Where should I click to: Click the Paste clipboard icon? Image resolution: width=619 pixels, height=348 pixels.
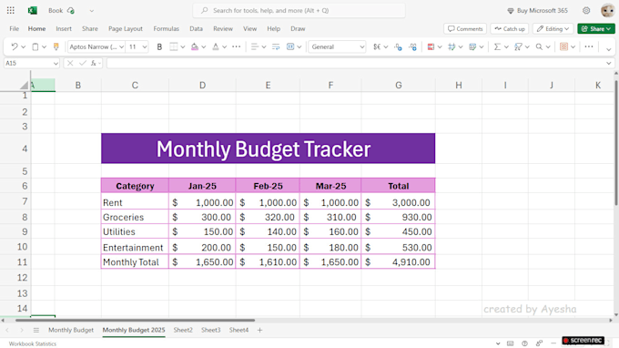(x=36, y=46)
